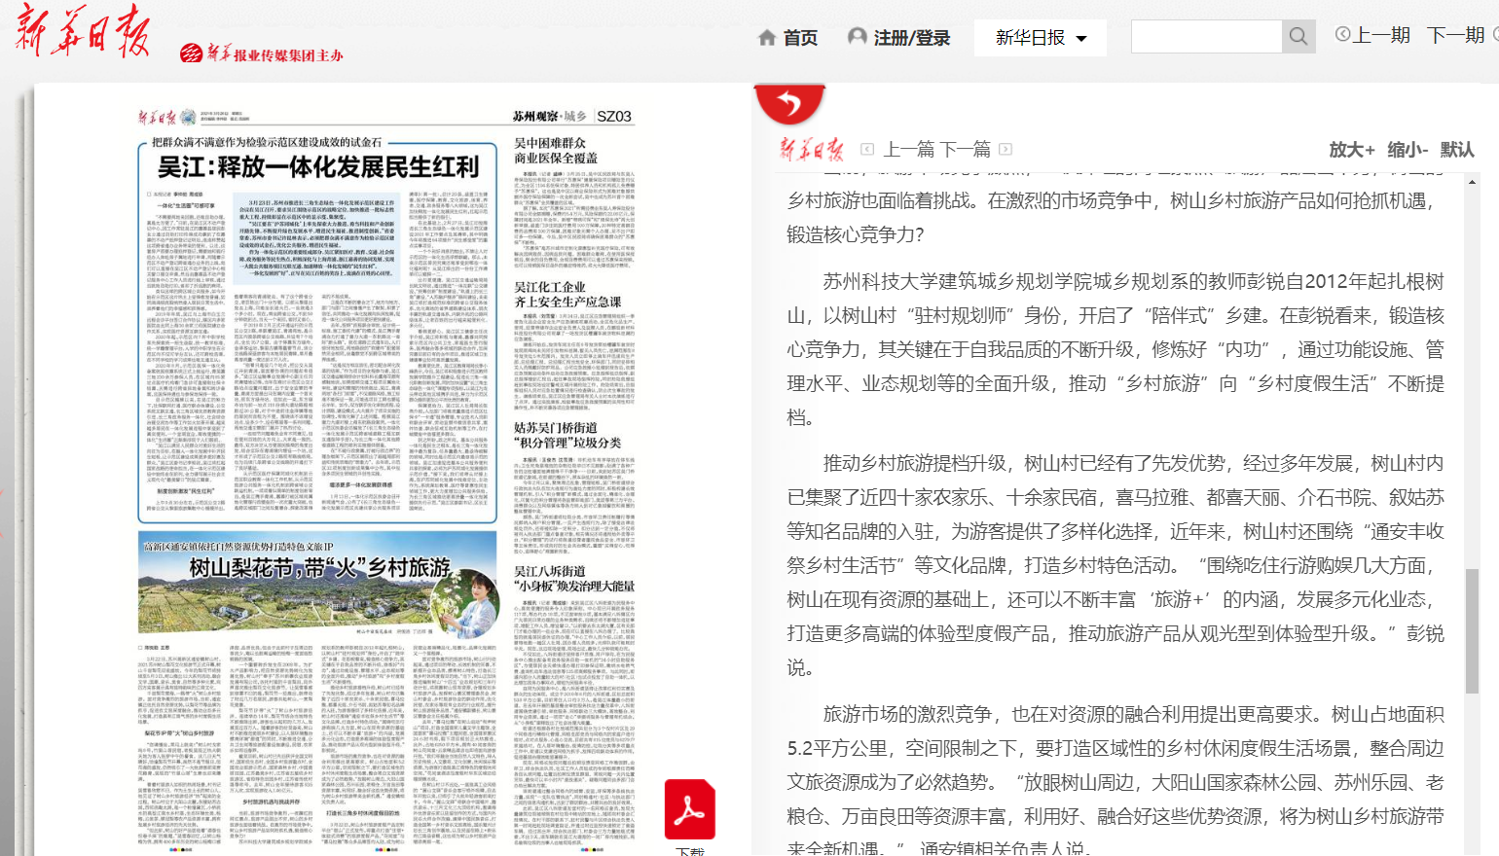Click the newspaper masthead on page image
1499x856 pixels.
pos(157,117)
